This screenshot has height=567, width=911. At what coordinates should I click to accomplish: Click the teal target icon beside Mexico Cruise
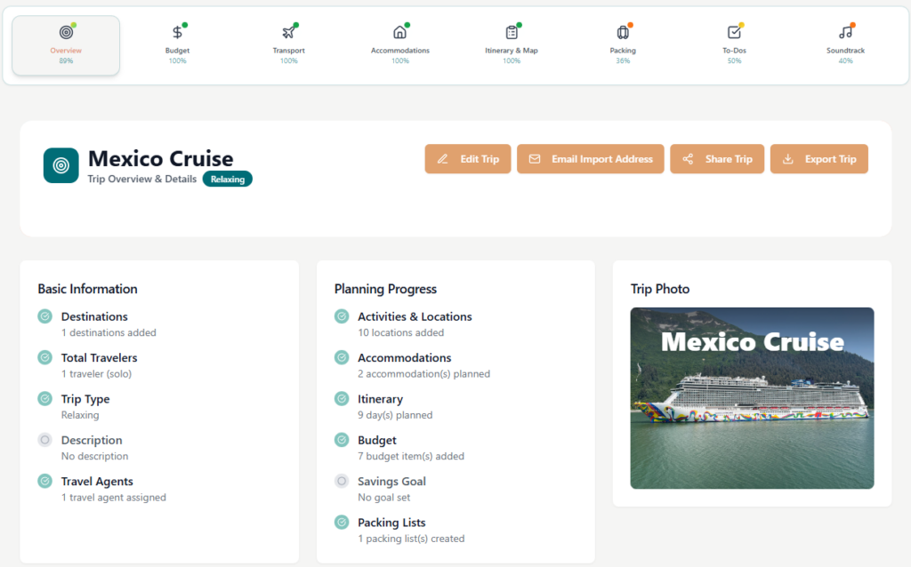pyautogui.click(x=60, y=165)
